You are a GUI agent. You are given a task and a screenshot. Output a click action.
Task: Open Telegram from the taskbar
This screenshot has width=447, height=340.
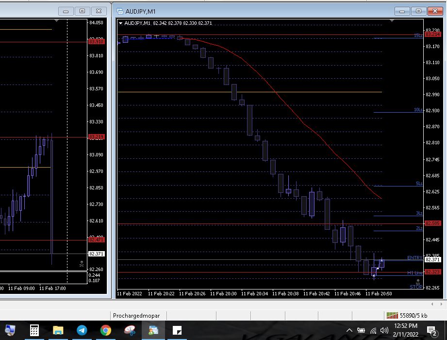pos(82,330)
